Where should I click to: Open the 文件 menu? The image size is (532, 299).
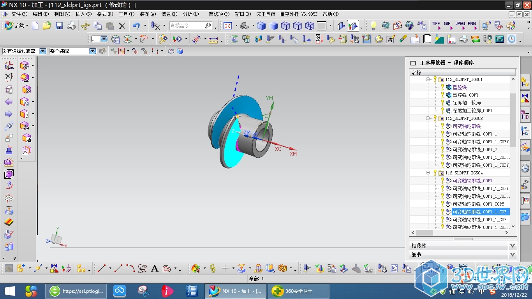coord(19,14)
